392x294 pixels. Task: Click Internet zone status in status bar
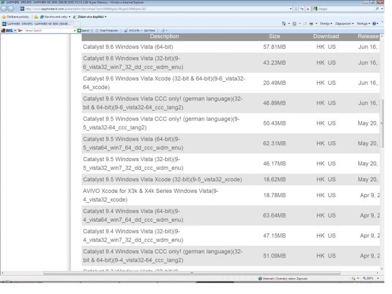click(x=283, y=279)
